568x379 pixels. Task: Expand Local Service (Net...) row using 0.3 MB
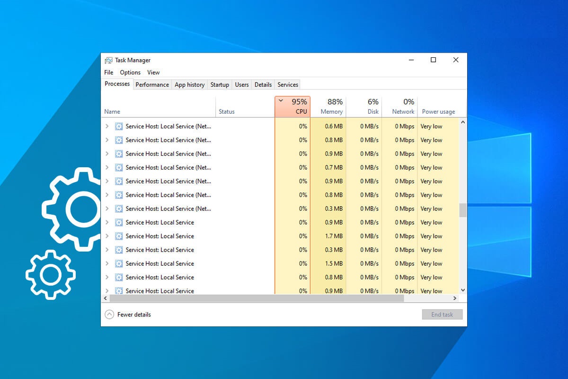tap(107, 208)
